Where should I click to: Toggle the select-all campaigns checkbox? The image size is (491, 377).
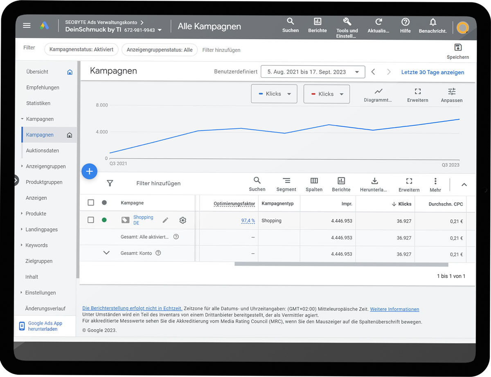coord(91,202)
